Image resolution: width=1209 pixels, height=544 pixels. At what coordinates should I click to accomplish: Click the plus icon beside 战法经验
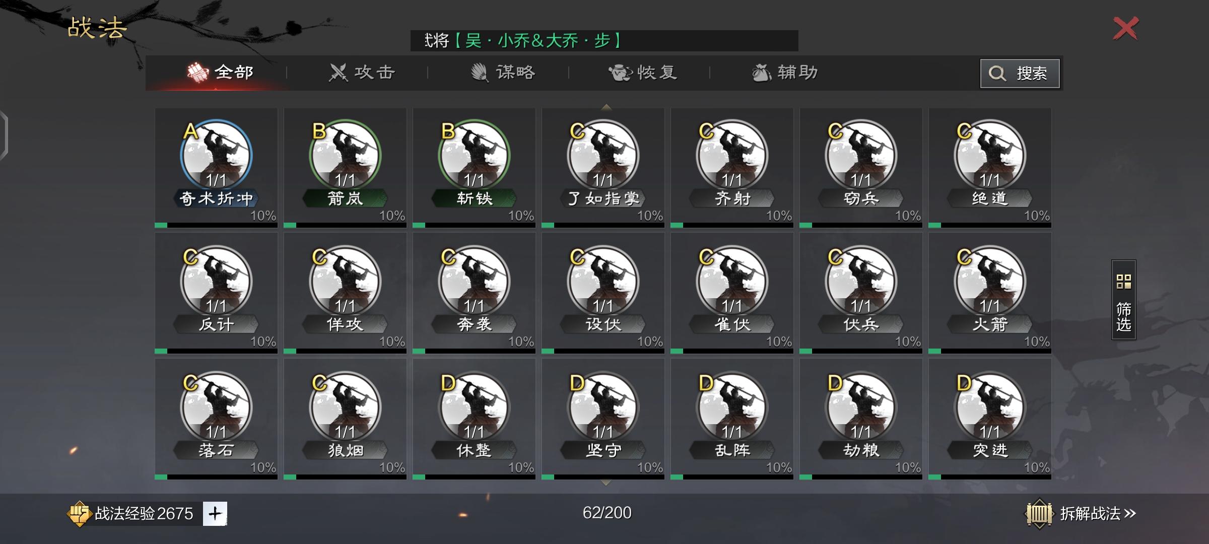215,514
